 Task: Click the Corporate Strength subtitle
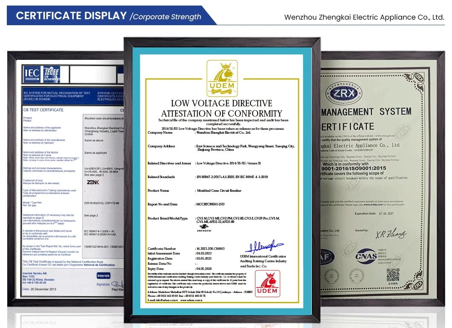(165, 17)
